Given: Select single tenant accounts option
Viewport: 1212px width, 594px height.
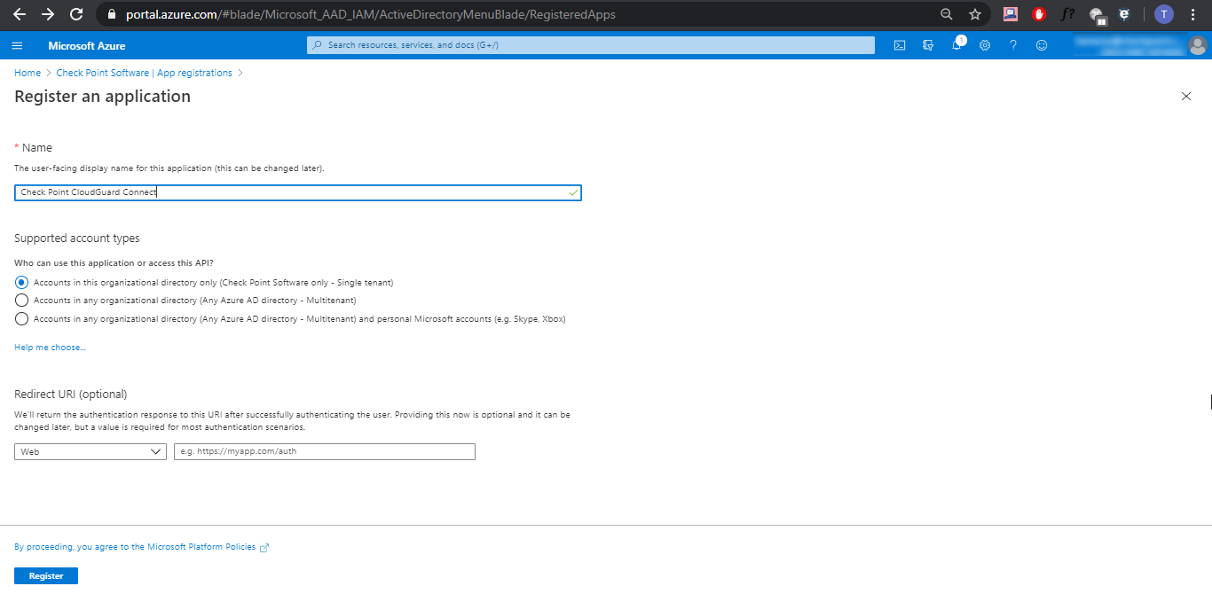Looking at the screenshot, I should [x=21, y=281].
